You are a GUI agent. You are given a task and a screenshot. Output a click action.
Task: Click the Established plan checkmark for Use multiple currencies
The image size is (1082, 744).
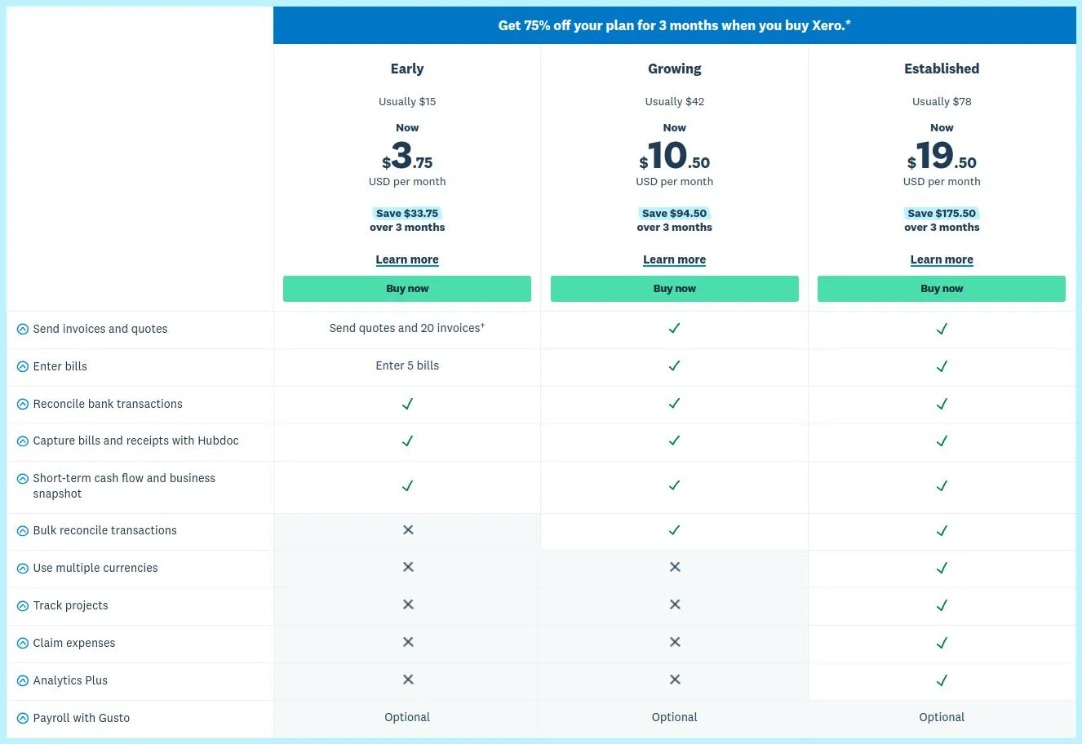coord(942,569)
